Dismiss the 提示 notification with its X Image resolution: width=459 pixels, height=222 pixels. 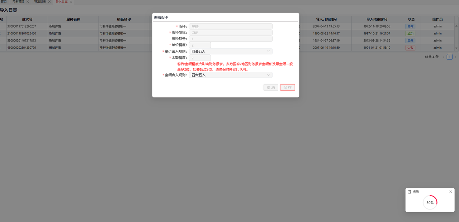pyautogui.click(x=451, y=192)
